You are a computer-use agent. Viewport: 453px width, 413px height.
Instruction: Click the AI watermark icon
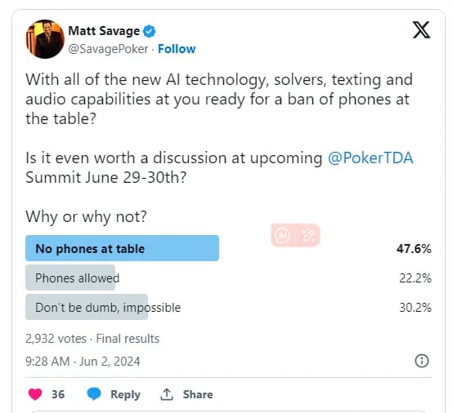(x=282, y=235)
